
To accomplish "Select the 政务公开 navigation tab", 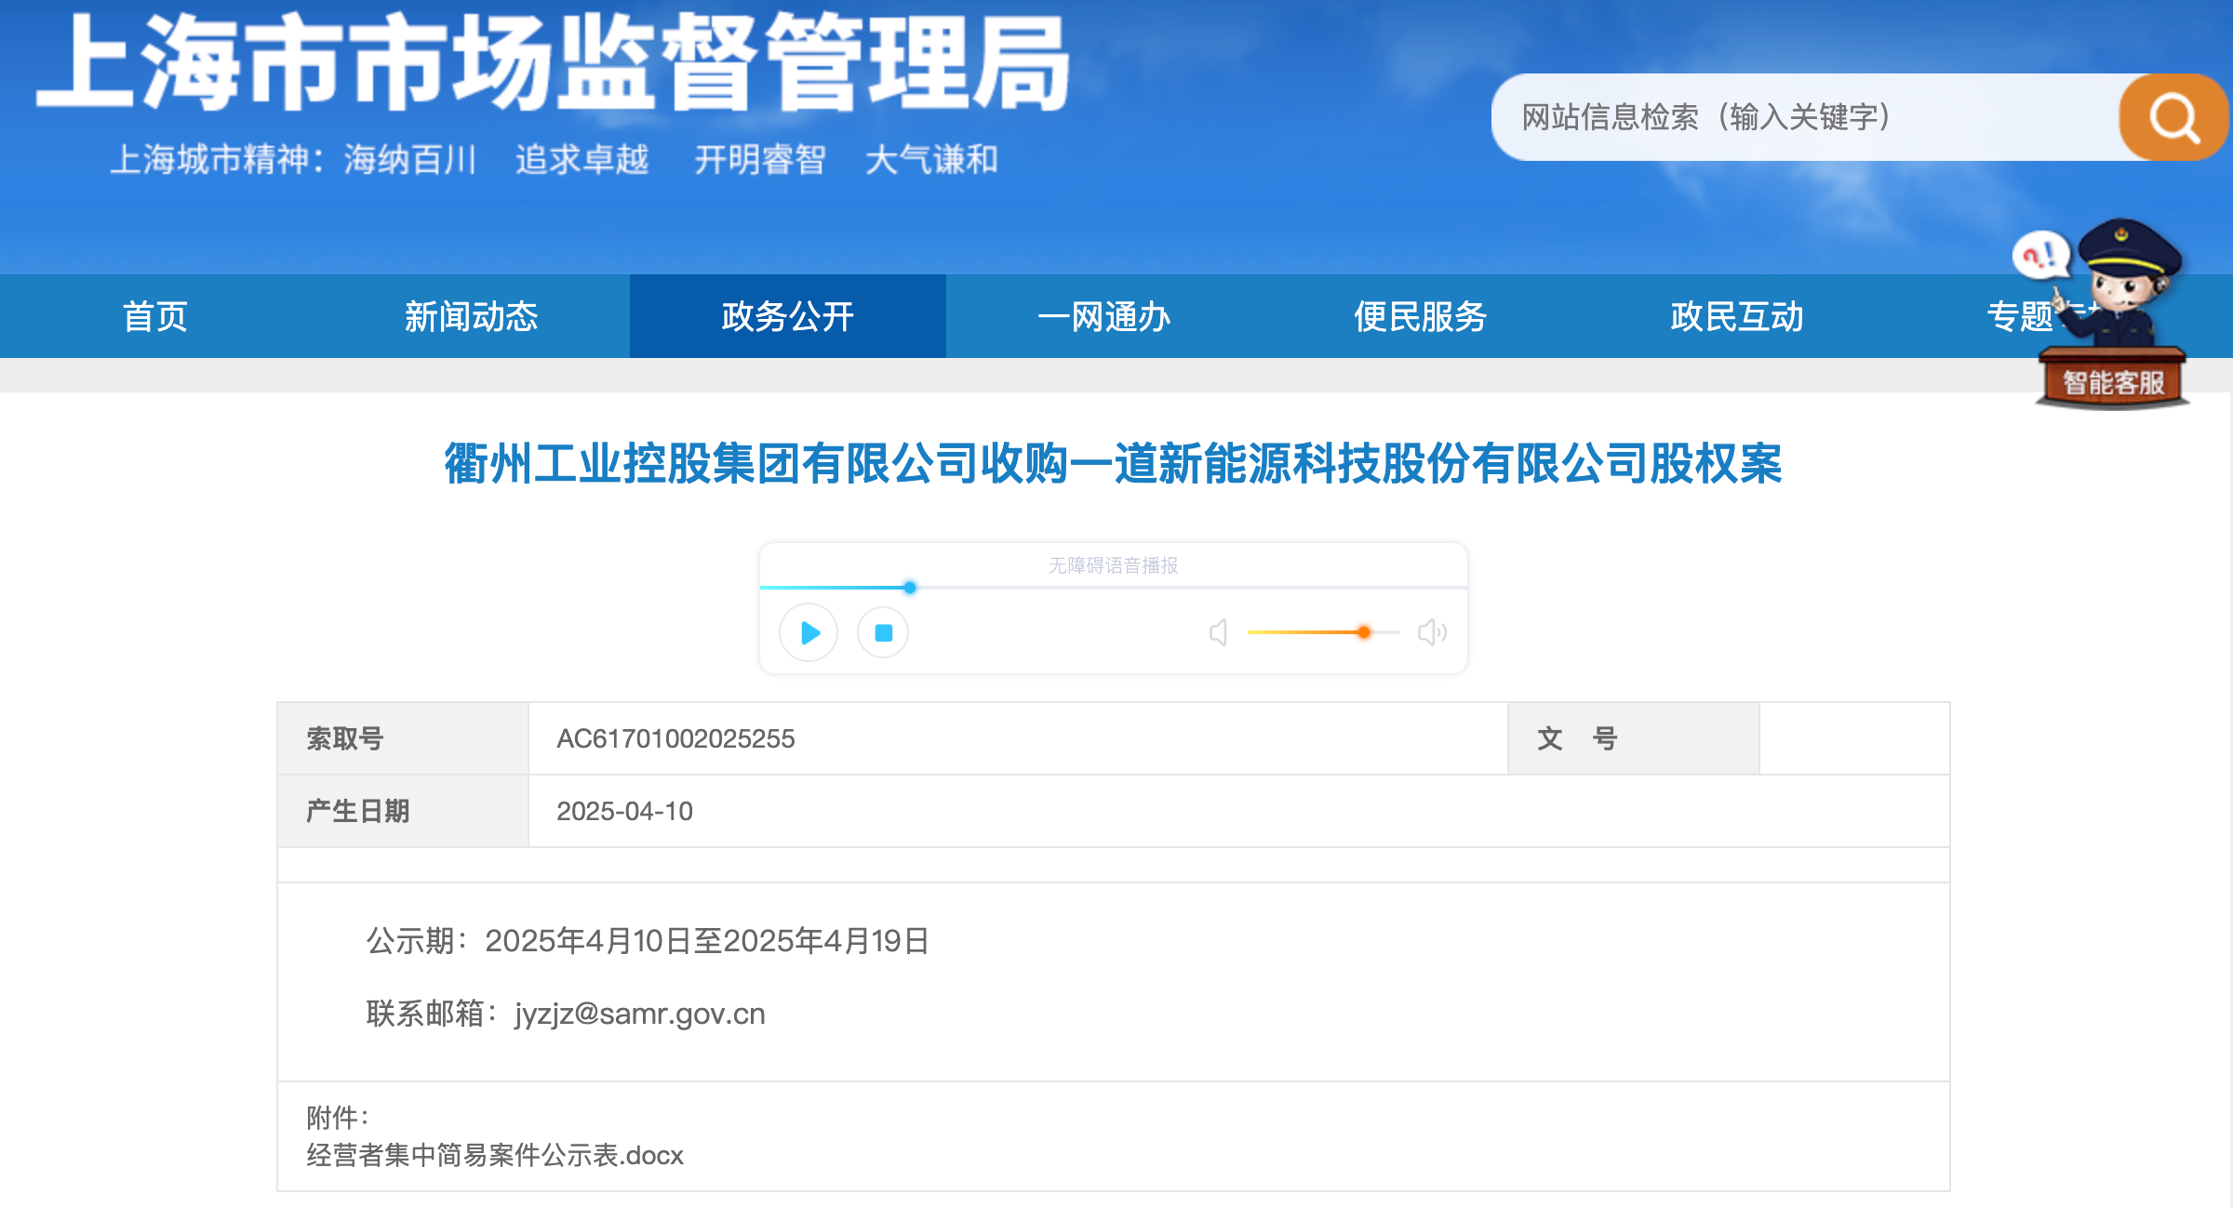I will pyautogui.click(x=787, y=317).
